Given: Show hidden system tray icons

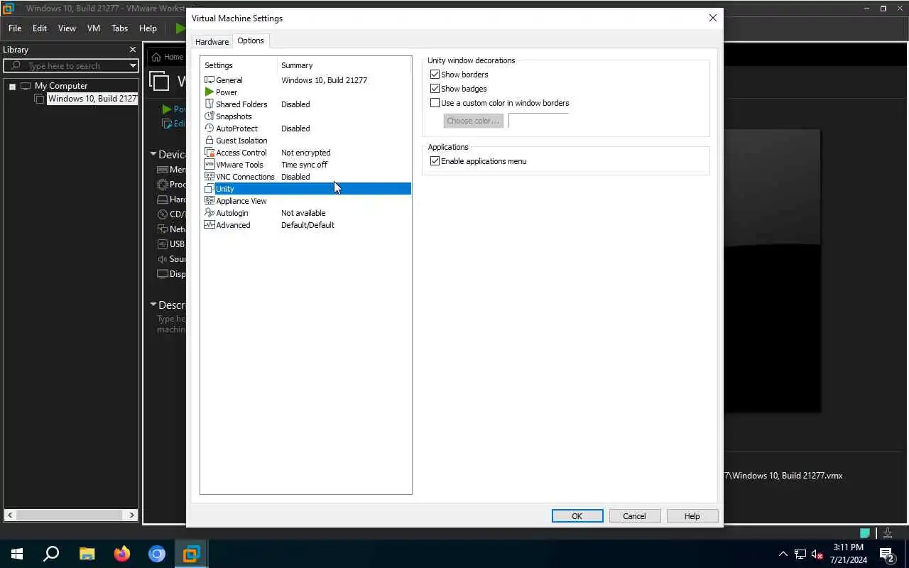Looking at the screenshot, I should click(783, 554).
